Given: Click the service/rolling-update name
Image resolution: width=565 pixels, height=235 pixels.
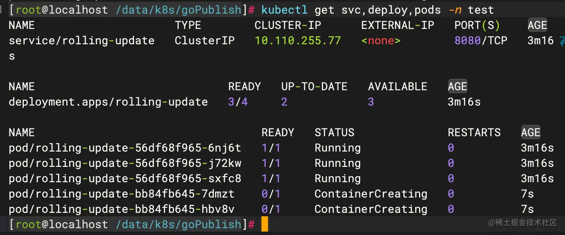Looking at the screenshot, I should pos(82,40).
